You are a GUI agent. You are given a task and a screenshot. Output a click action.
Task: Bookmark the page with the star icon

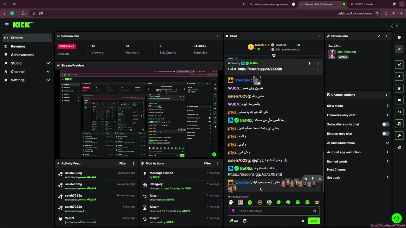point(34,13)
